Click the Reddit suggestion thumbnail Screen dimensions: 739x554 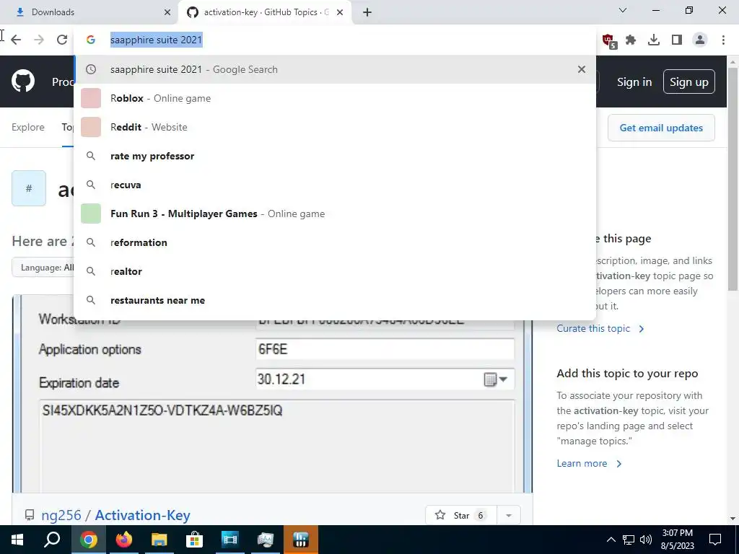(91, 127)
